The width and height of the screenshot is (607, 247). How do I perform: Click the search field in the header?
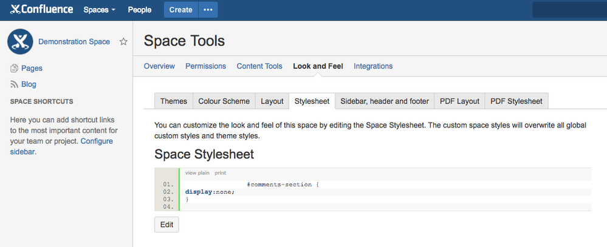pyautogui.click(x=569, y=10)
